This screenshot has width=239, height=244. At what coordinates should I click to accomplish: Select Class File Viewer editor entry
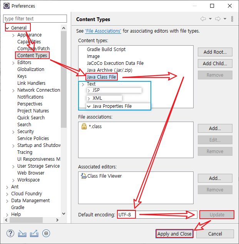pyautogui.click(x=104, y=176)
